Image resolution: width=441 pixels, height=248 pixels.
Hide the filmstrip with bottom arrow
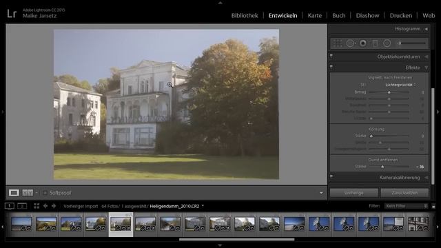tap(220, 245)
